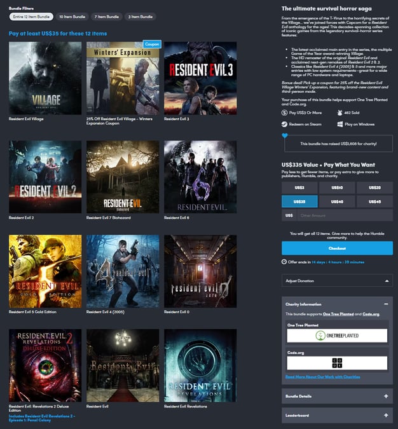This screenshot has width=398, height=429.
Task: Open Read More About Our Work with Charities
Action: click(323, 377)
